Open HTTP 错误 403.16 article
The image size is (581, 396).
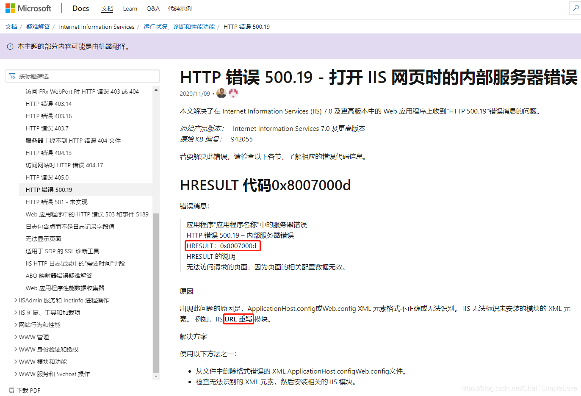point(49,116)
